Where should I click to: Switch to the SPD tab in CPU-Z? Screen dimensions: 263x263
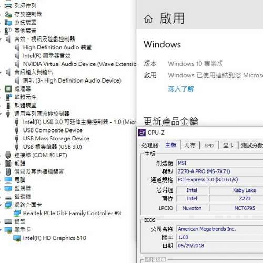pyautogui.click(x=209, y=146)
